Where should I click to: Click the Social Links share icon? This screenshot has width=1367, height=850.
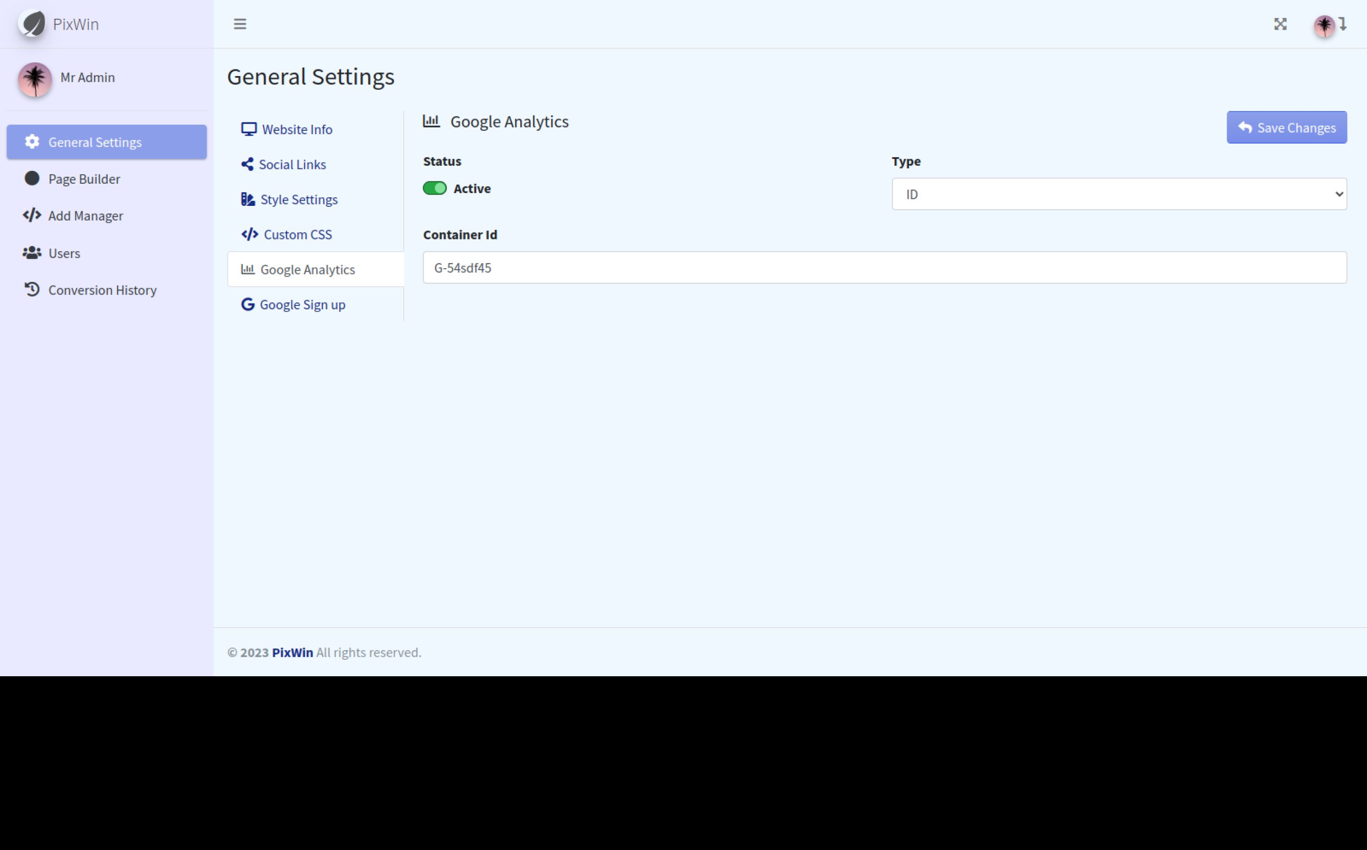click(x=247, y=164)
